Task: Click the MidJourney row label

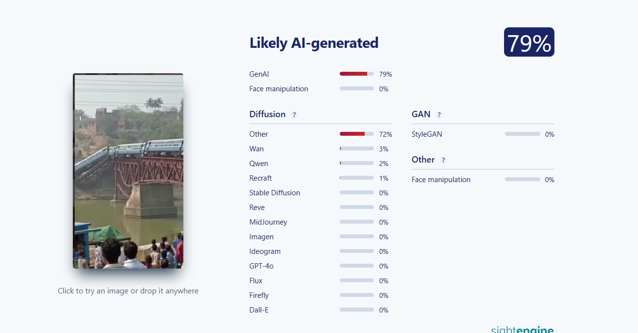Action: click(268, 222)
